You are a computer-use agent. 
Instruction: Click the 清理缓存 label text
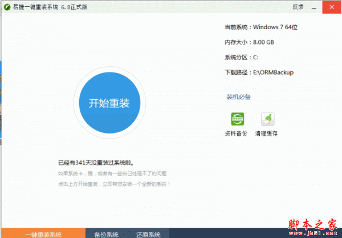tap(266, 134)
